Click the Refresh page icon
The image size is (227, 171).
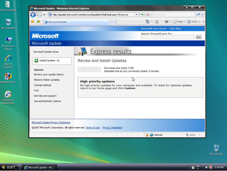142,15
